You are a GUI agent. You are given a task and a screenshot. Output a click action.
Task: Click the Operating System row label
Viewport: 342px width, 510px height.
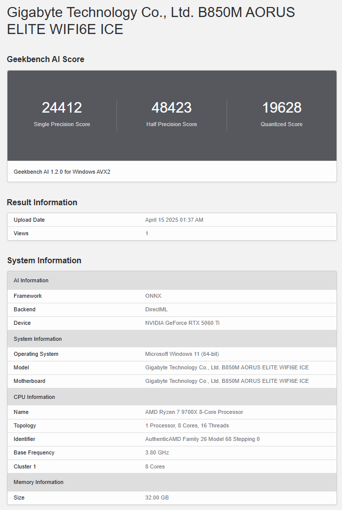tap(36, 354)
